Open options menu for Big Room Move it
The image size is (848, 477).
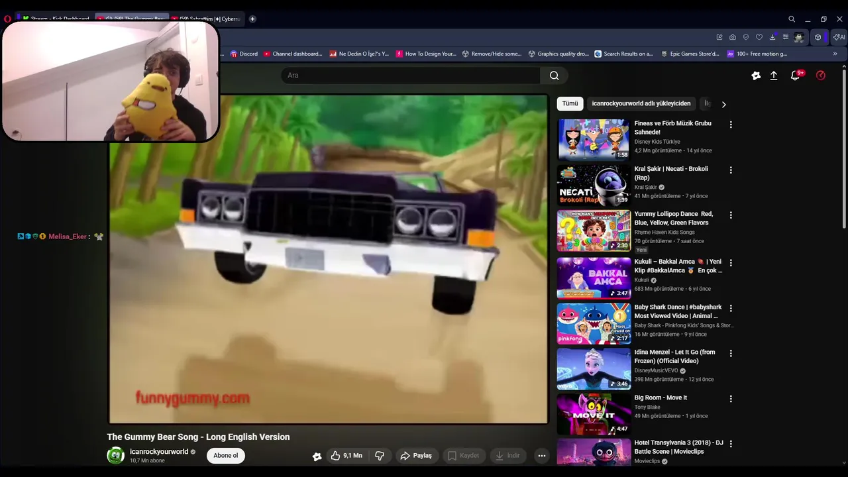731,399
